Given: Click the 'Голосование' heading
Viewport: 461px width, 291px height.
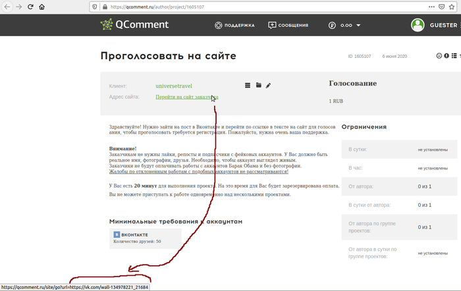Looking at the screenshot, I should 353,84.
